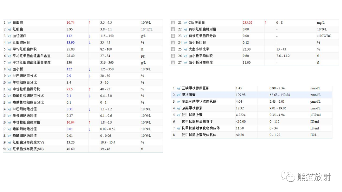Screen dimensions: 342x192
Task: Check the box for row 21 C反应蛋白
Action: pos(173,23)
